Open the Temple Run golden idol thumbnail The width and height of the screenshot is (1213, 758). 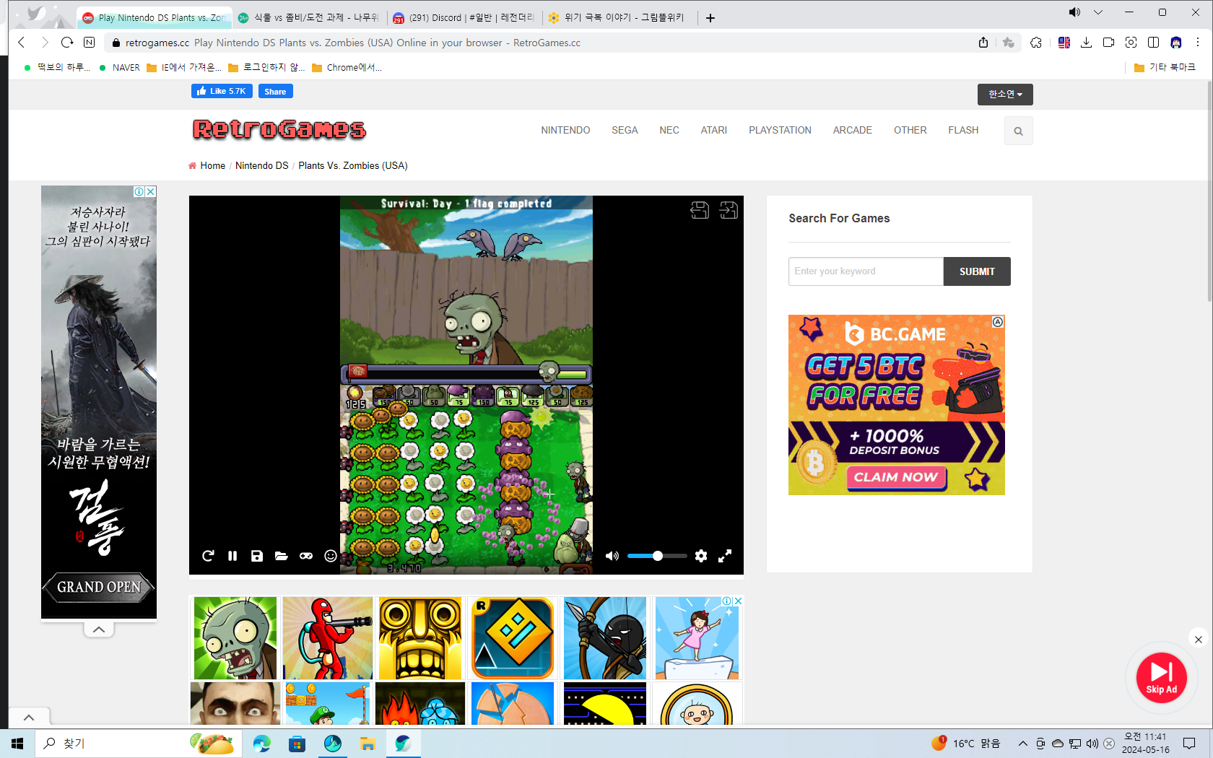420,638
